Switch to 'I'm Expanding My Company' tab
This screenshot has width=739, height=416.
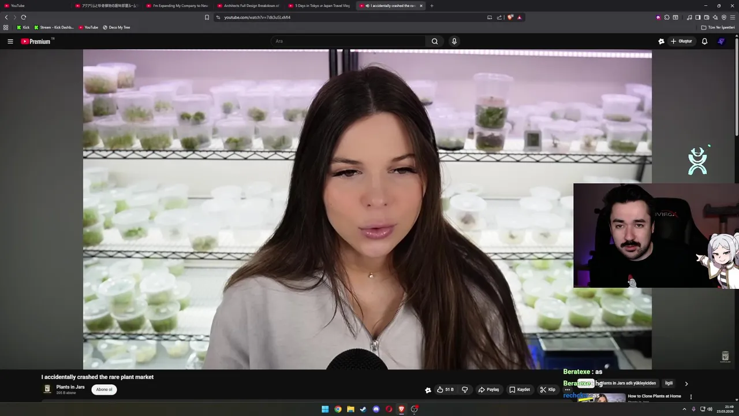click(177, 6)
